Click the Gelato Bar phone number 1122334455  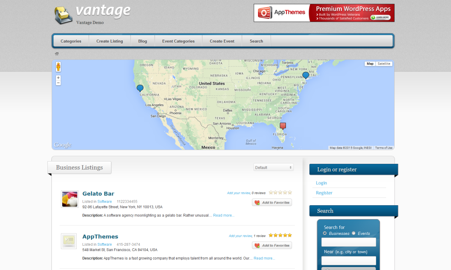pyautogui.click(x=127, y=202)
